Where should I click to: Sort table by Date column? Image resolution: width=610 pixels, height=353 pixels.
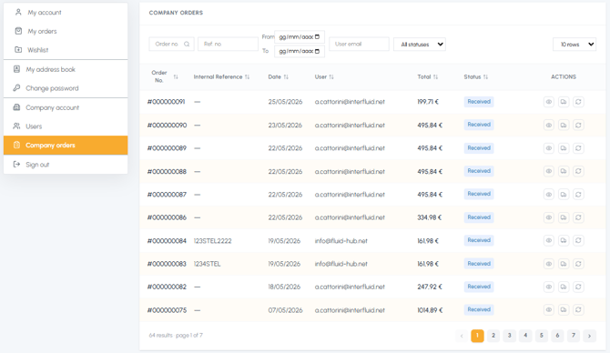[x=286, y=77]
